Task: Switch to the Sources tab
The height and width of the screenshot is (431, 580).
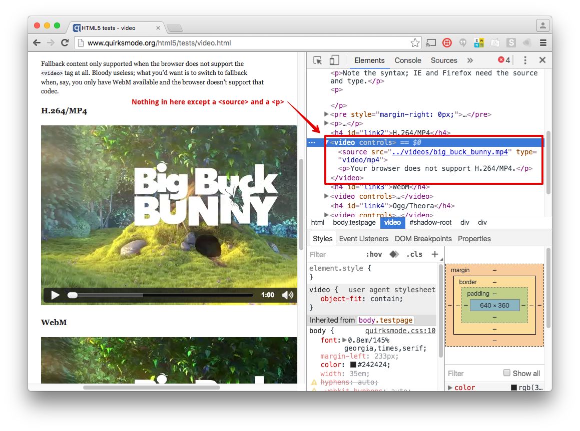Action: pyautogui.click(x=444, y=60)
